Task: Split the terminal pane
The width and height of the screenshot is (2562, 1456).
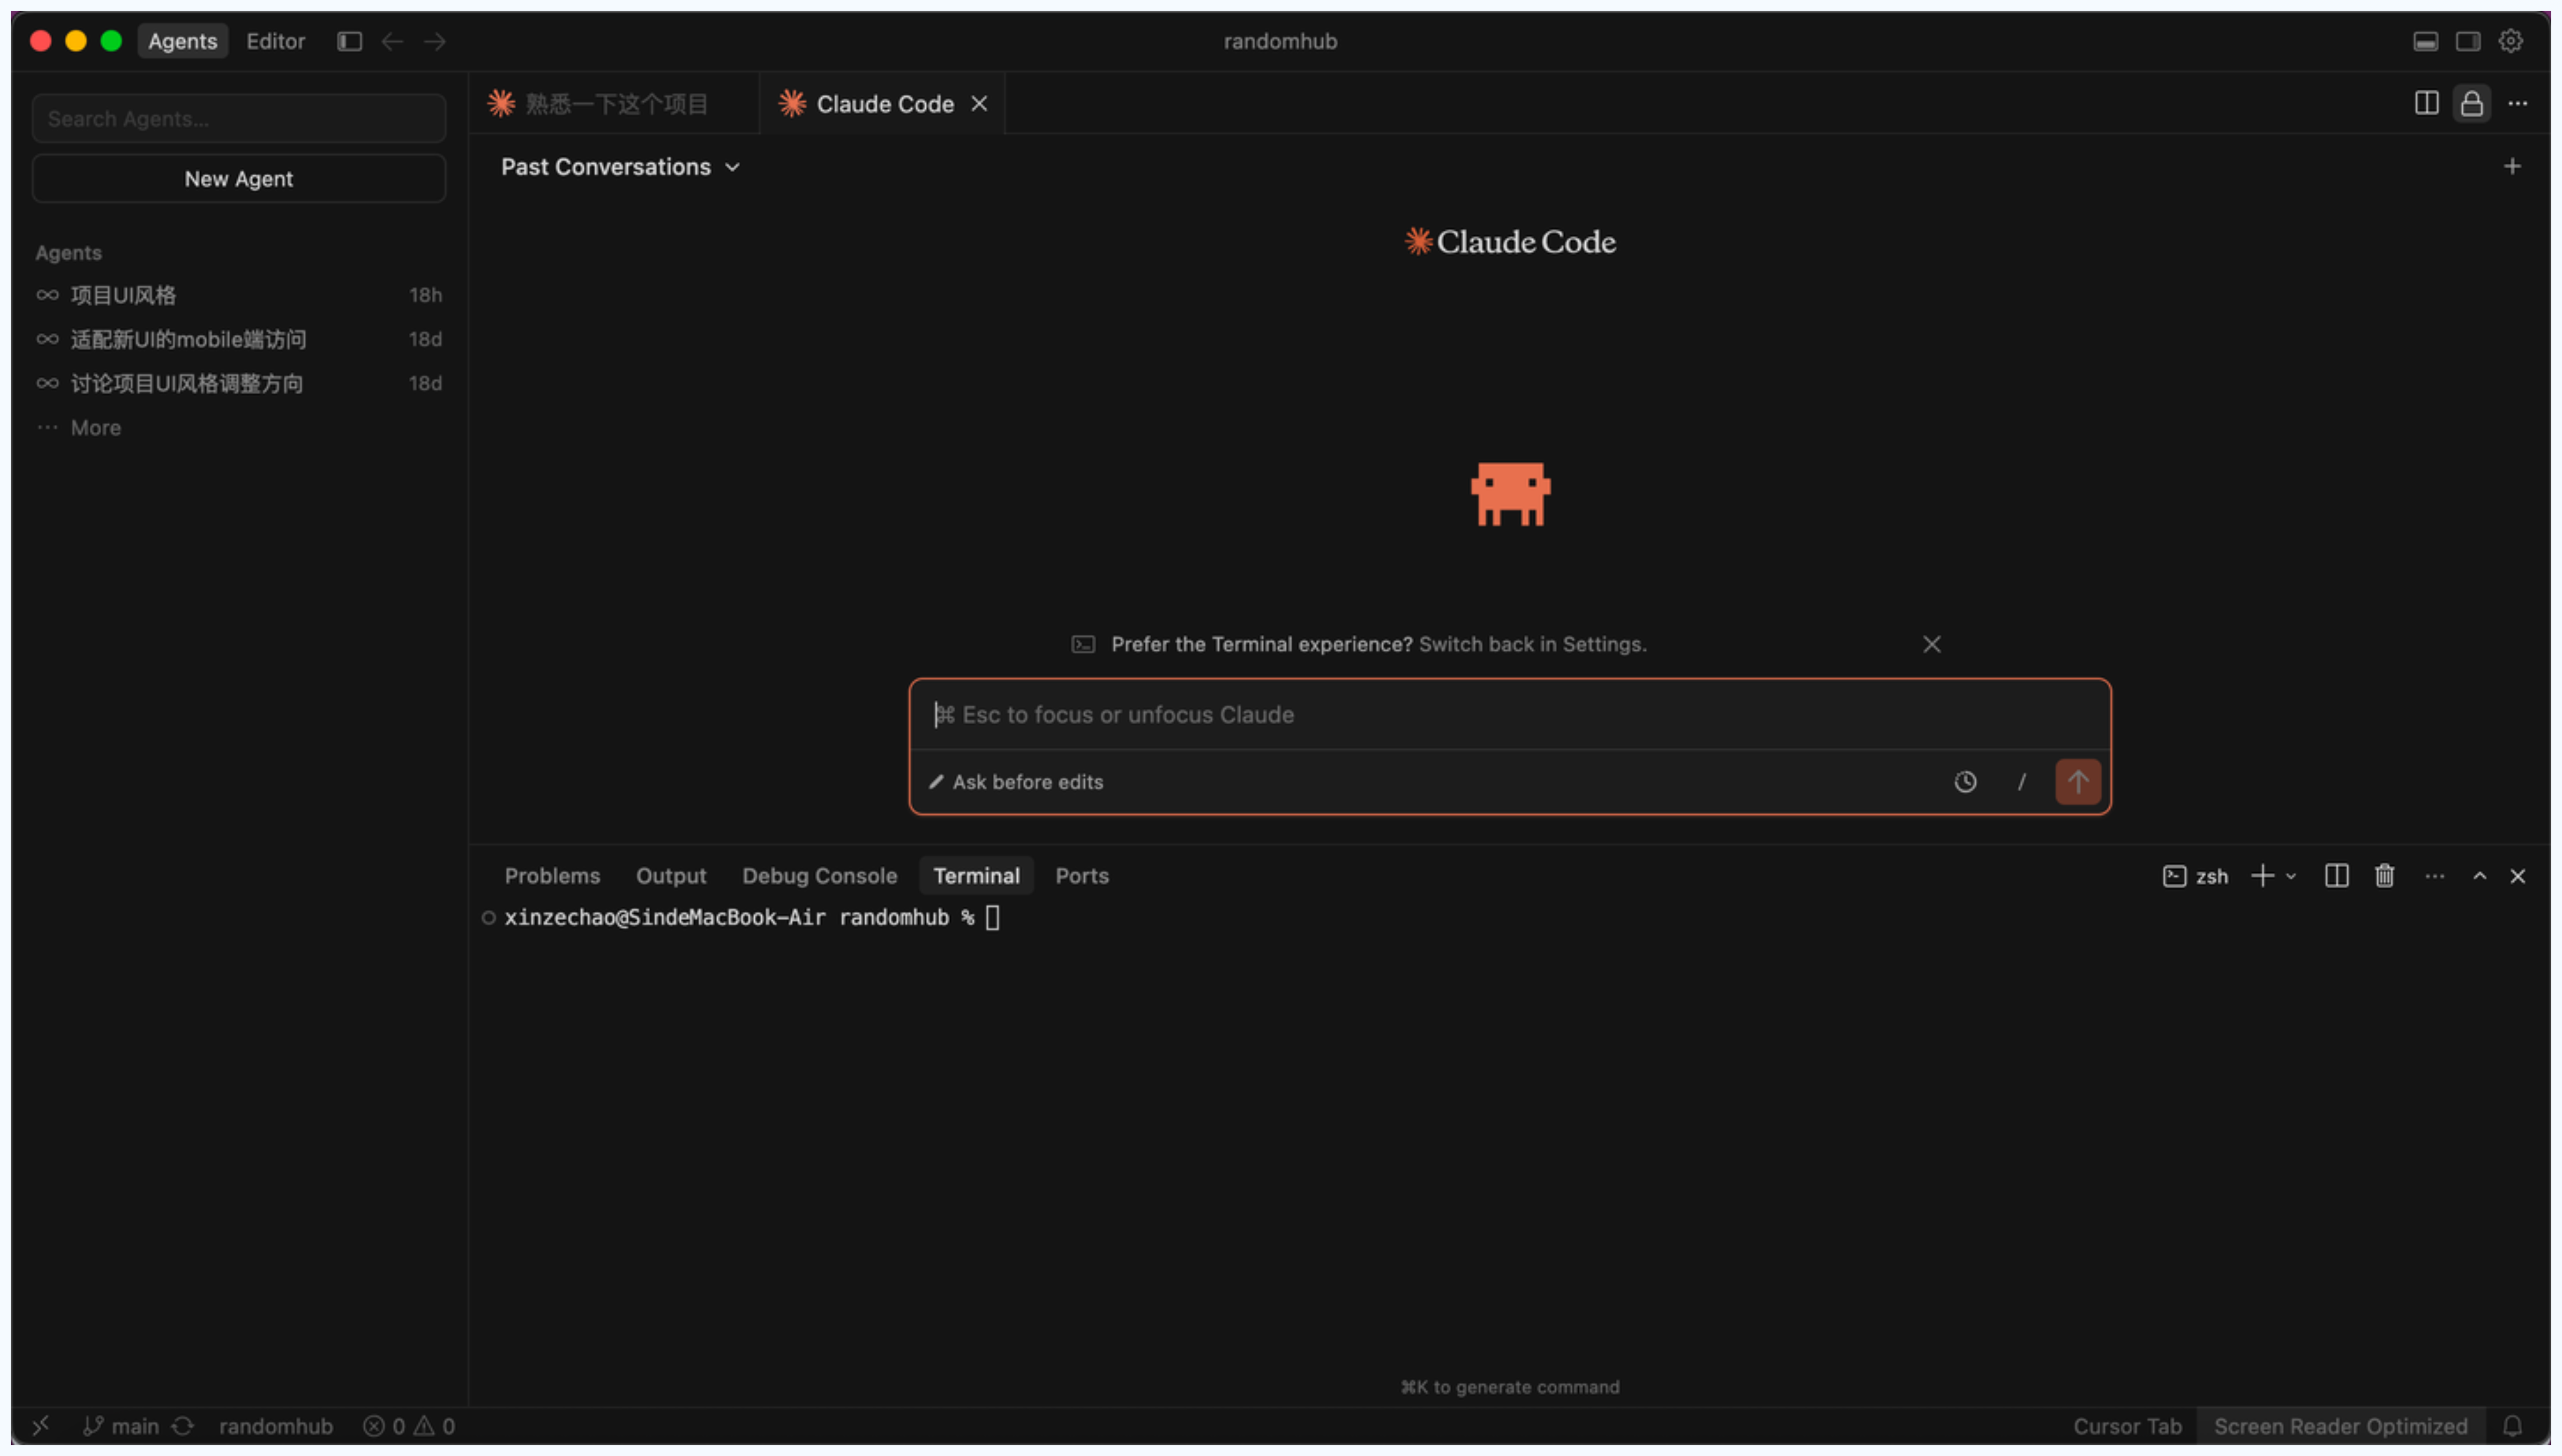Action: 2336,876
